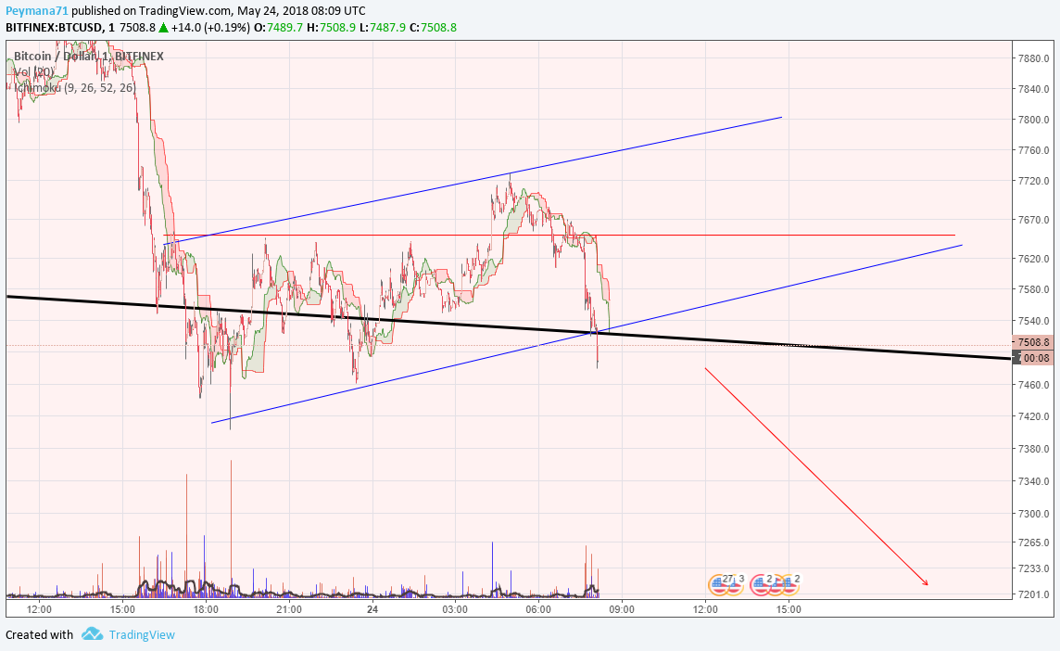Click the 7233.0 price axis label

(1034, 568)
